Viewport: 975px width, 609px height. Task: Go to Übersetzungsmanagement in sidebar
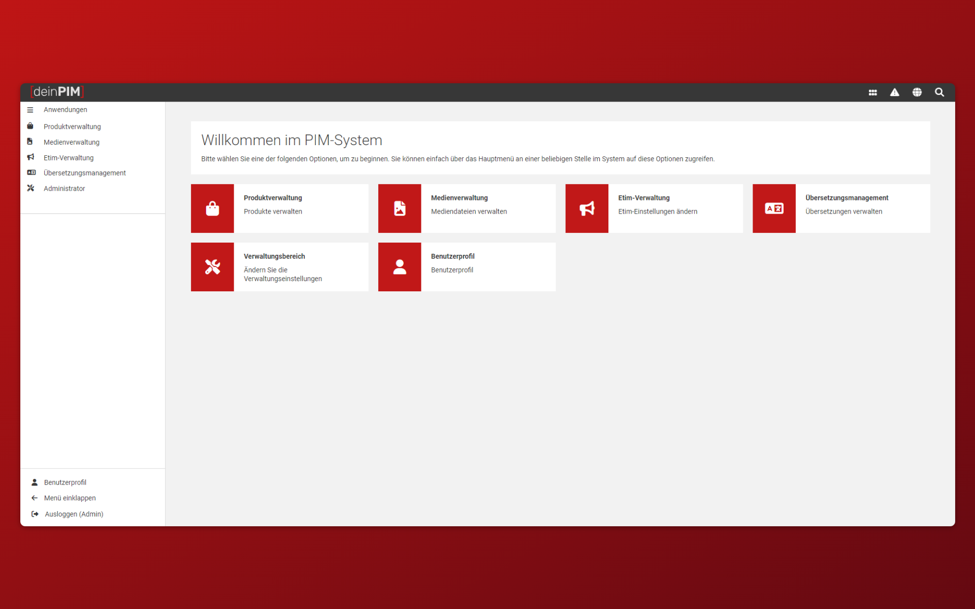tap(84, 173)
